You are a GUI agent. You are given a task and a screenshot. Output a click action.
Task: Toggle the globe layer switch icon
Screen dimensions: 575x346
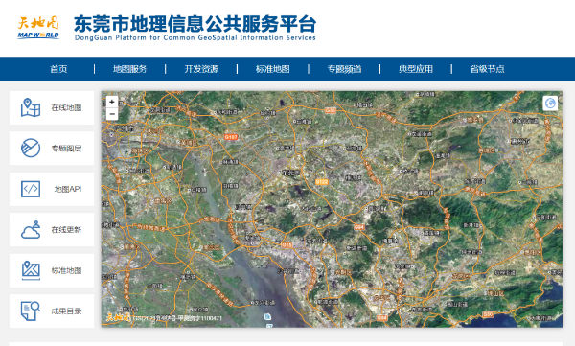[x=550, y=104]
